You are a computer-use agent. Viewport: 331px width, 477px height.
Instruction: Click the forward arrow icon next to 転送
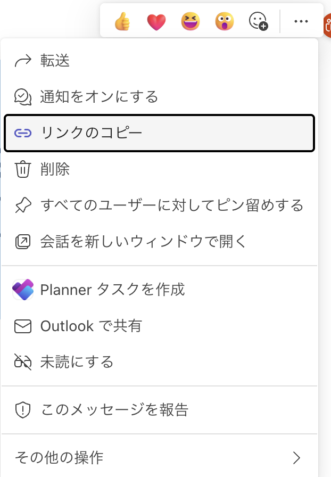23,61
